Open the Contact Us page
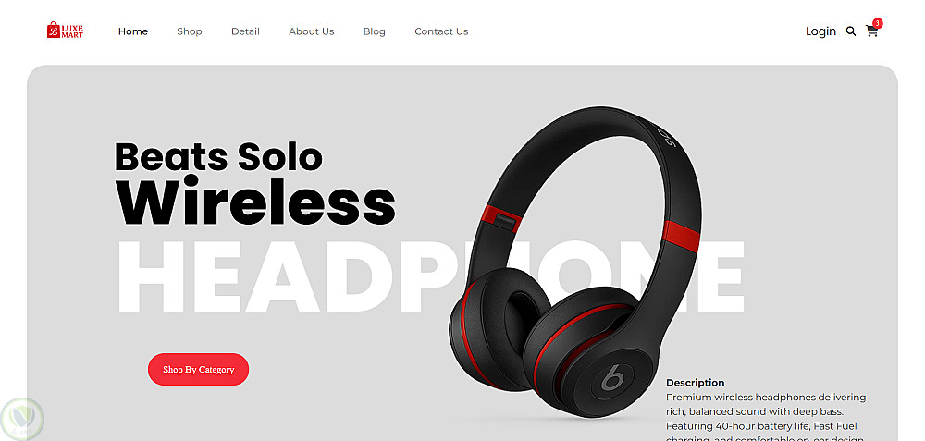The height and width of the screenshot is (441, 925). [441, 31]
